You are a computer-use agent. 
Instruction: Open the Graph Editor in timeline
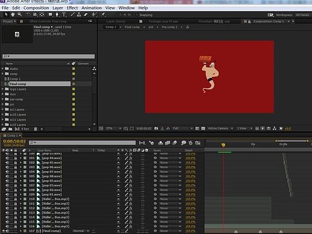point(198,143)
